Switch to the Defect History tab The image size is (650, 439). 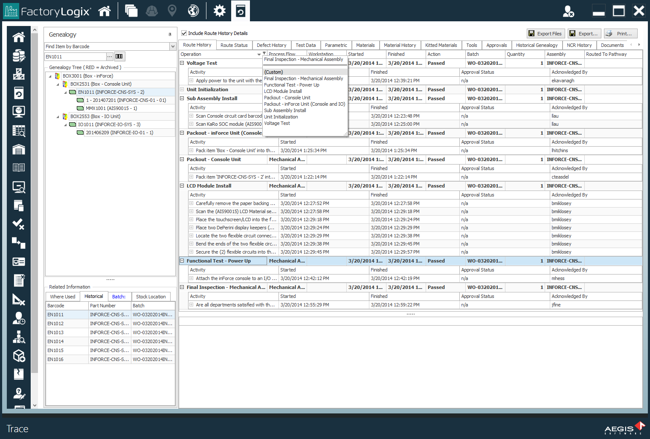point(271,45)
